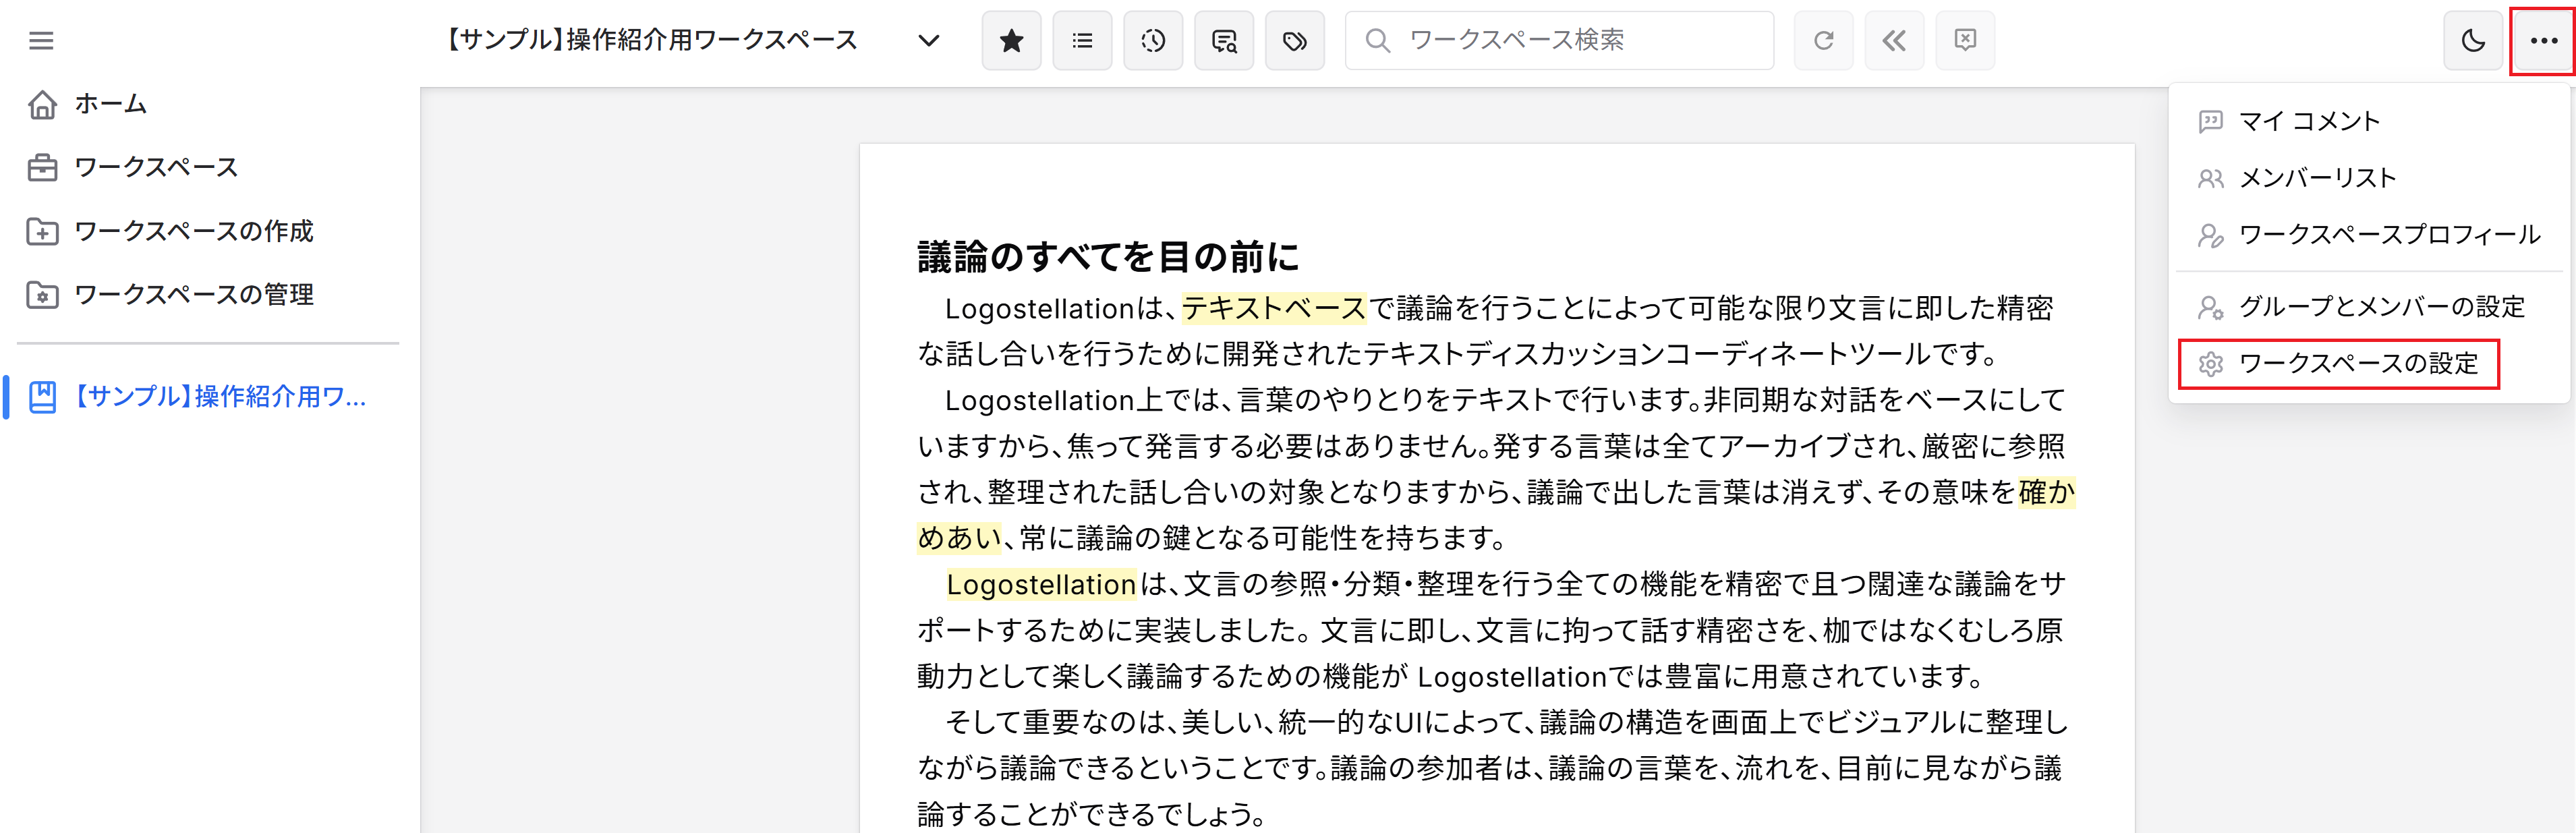Click the heading 議論のすべてを目の前に
The width and height of the screenshot is (2576, 833).
click(x=1108, y=257)
